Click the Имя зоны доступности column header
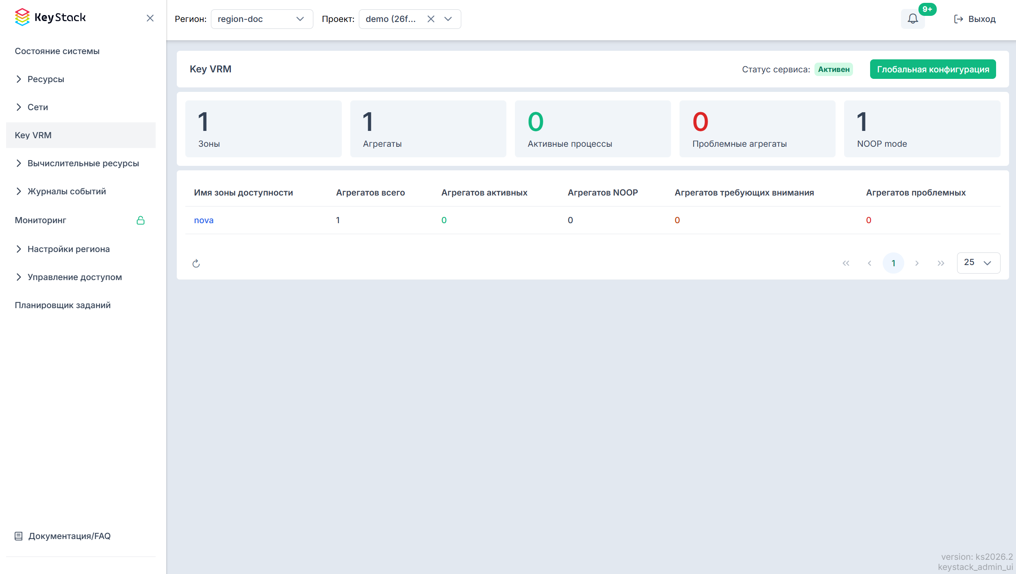Screen dimensions: 1016x574 coord(243,193)
